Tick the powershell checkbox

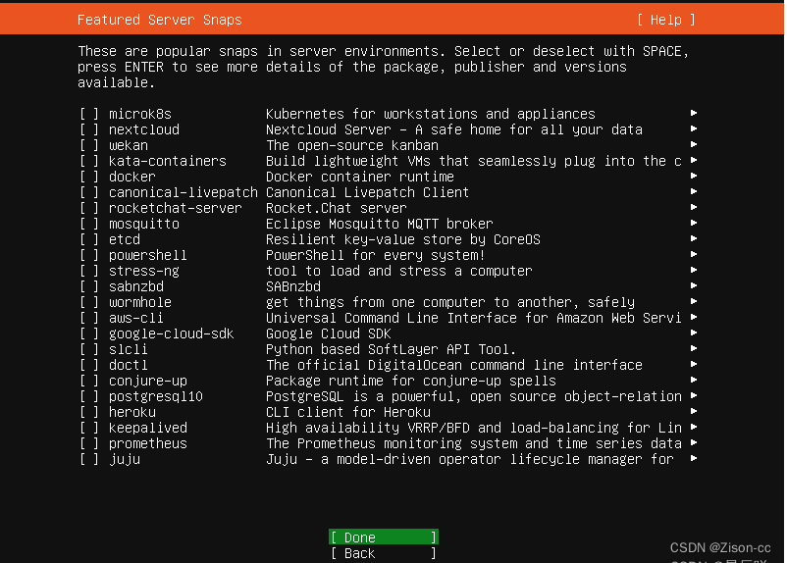tap(89, 255)
